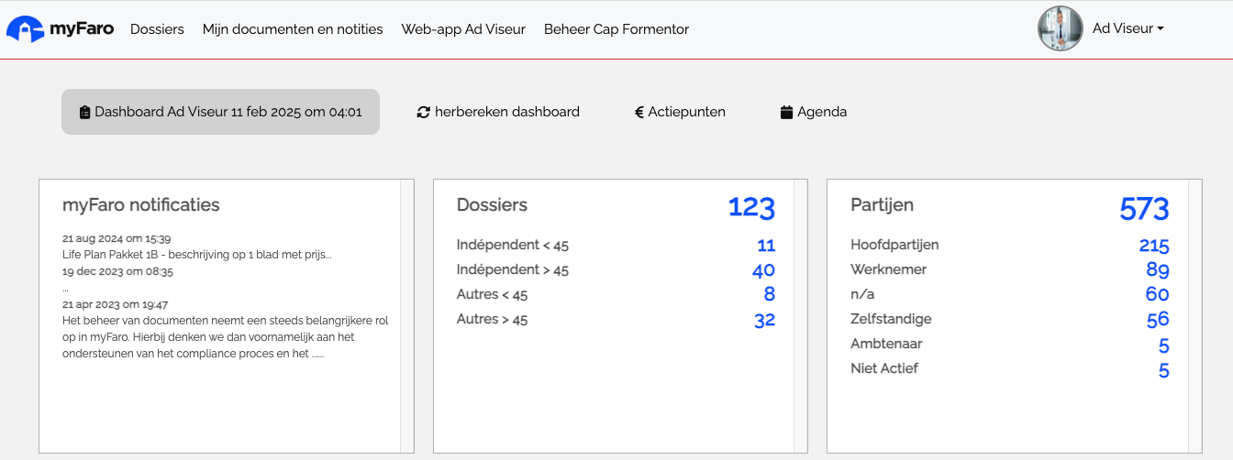Click the total Dossiers count 123
Image resolution: width=1233 pixels, height=460 pixels.
click(751, 208)
